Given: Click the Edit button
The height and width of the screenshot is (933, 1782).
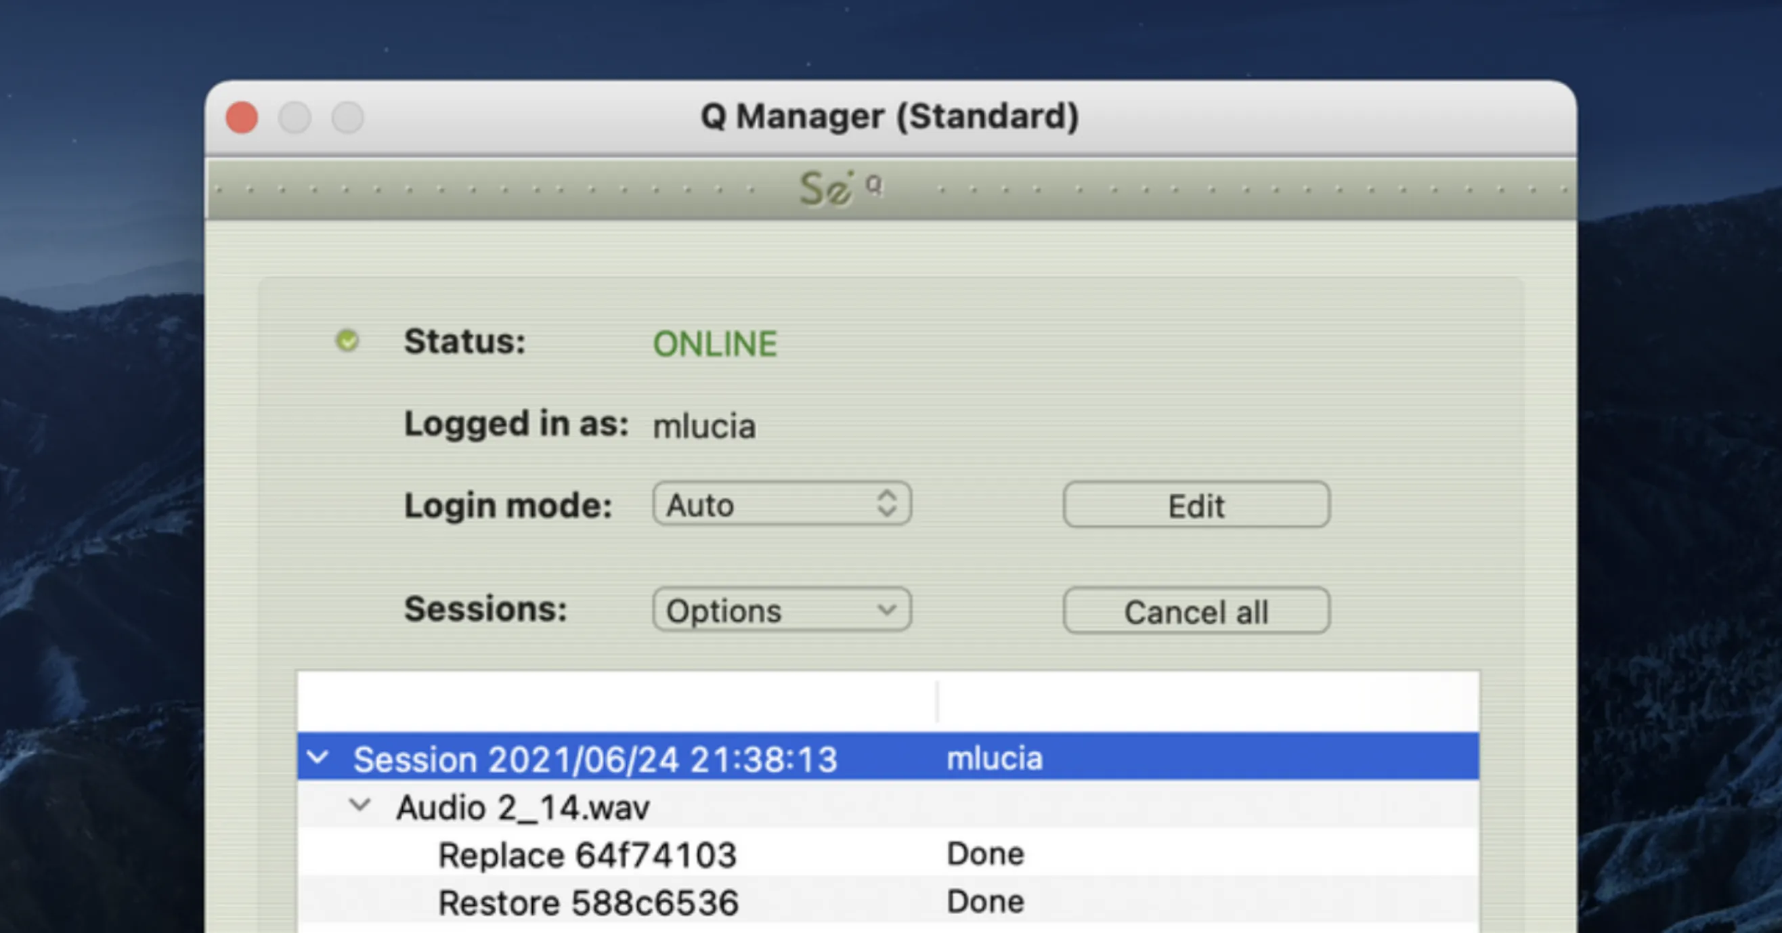Looking at the screenshot, I should 1196,504.
